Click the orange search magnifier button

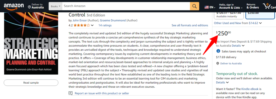(x=195, y=6)
